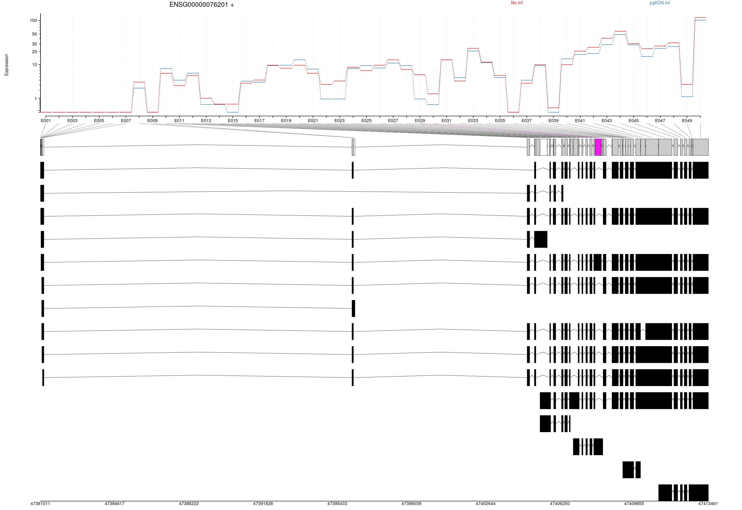Click genomic coordinate 47384617

pyautogui.click(x=114, y=504)
